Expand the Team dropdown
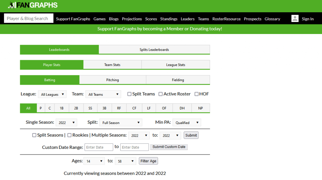This screenshot has height=180, width=322. click(x=103, y=94)
